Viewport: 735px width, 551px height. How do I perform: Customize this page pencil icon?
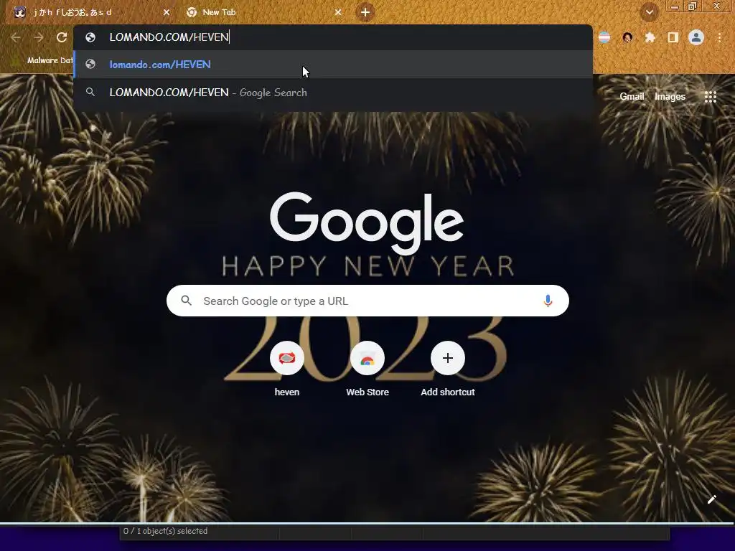(711, 499)
